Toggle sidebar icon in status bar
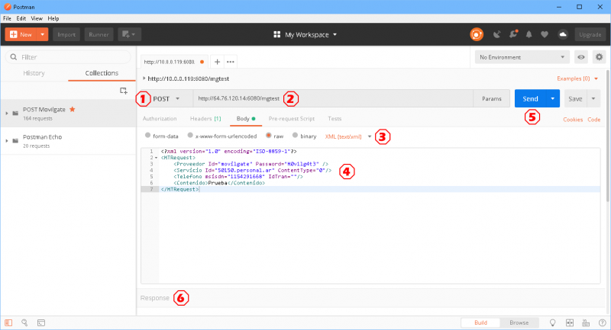 8,322
